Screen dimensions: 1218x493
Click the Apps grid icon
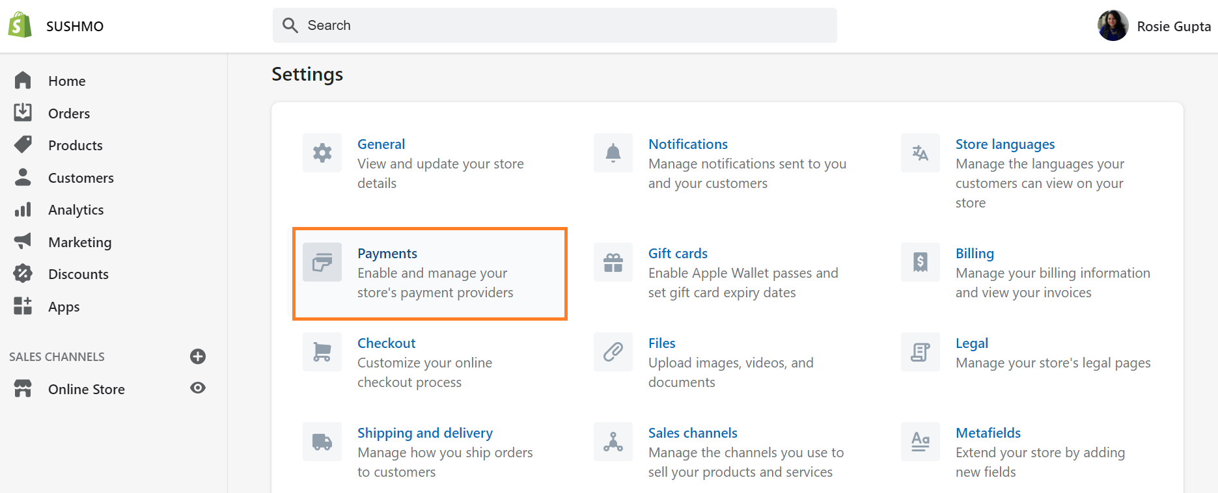(23, 306)
